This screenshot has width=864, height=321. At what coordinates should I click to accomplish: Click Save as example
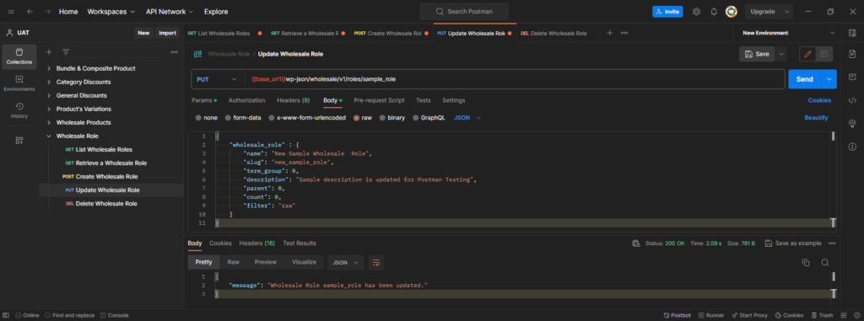tap(793, 243)
